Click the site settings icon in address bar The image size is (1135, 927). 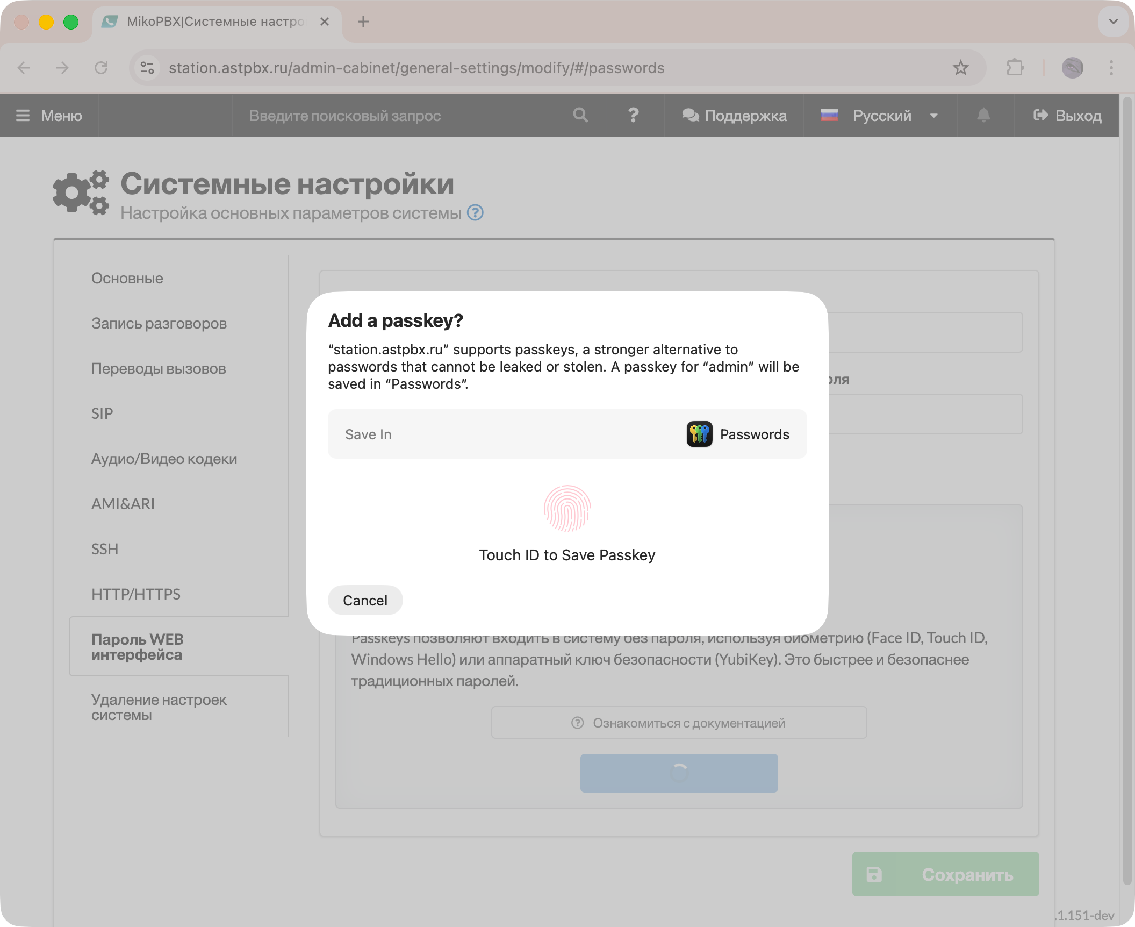[147, 68]
